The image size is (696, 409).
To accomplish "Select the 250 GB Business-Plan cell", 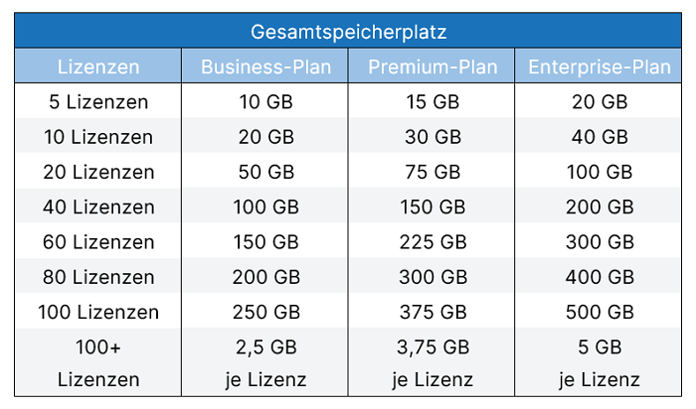I will point(266,313).
